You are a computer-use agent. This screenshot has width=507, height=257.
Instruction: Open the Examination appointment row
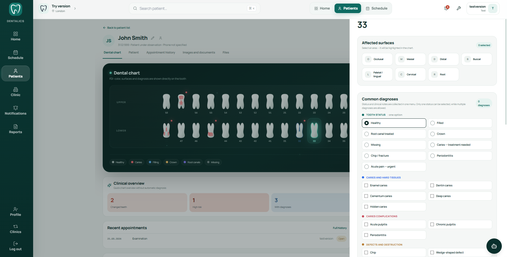227,239
